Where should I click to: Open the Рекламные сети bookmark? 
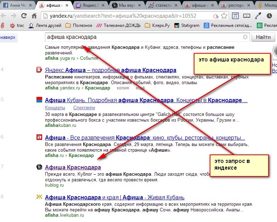pos(228,25)
